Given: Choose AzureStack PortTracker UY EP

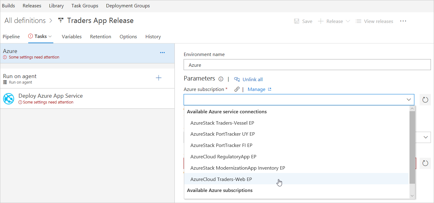Looking at the screenshot, I should [296, 134].
